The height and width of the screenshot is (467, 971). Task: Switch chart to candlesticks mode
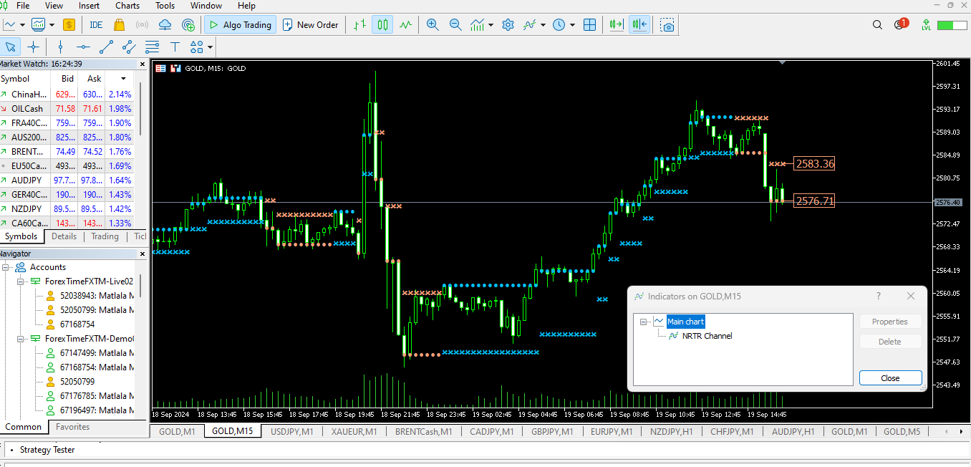(x=383, y=25)
